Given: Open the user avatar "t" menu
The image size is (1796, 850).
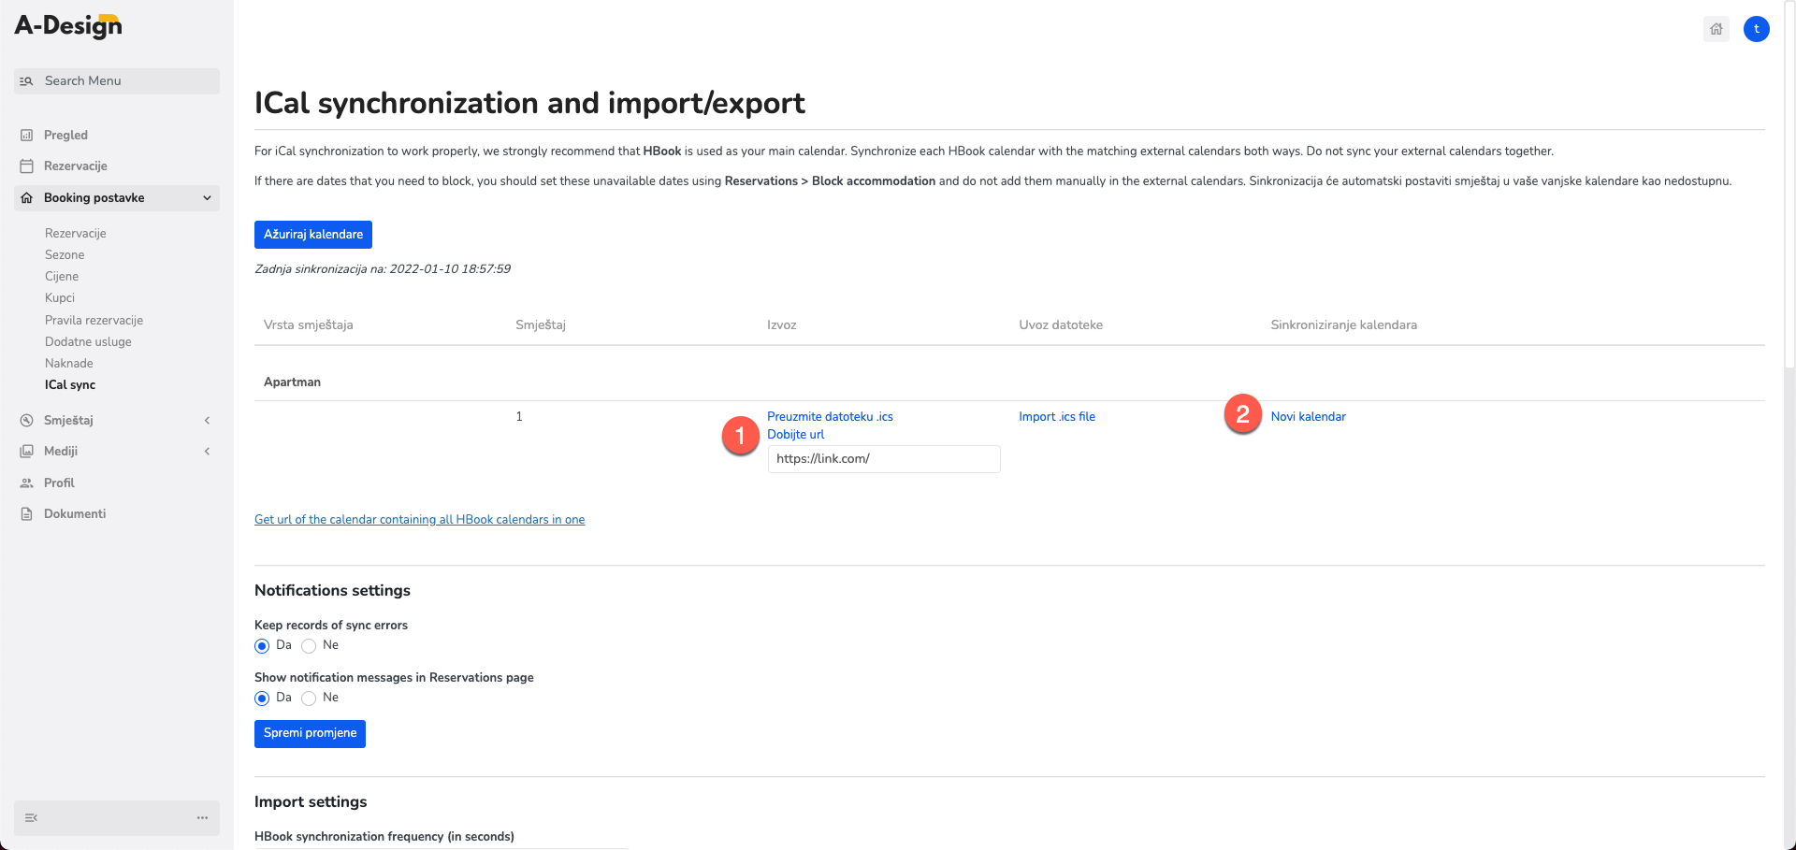Looking at the screenshot, I should point(1757,29).
